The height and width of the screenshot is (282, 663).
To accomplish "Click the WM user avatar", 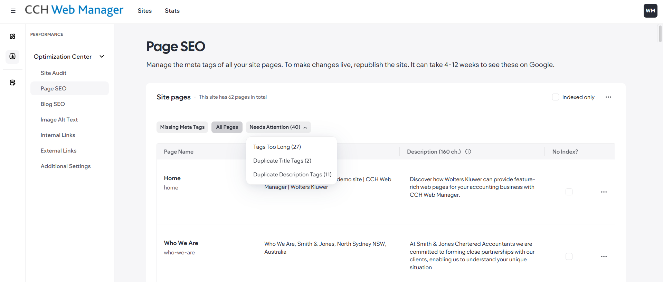I will coord(650,11).
